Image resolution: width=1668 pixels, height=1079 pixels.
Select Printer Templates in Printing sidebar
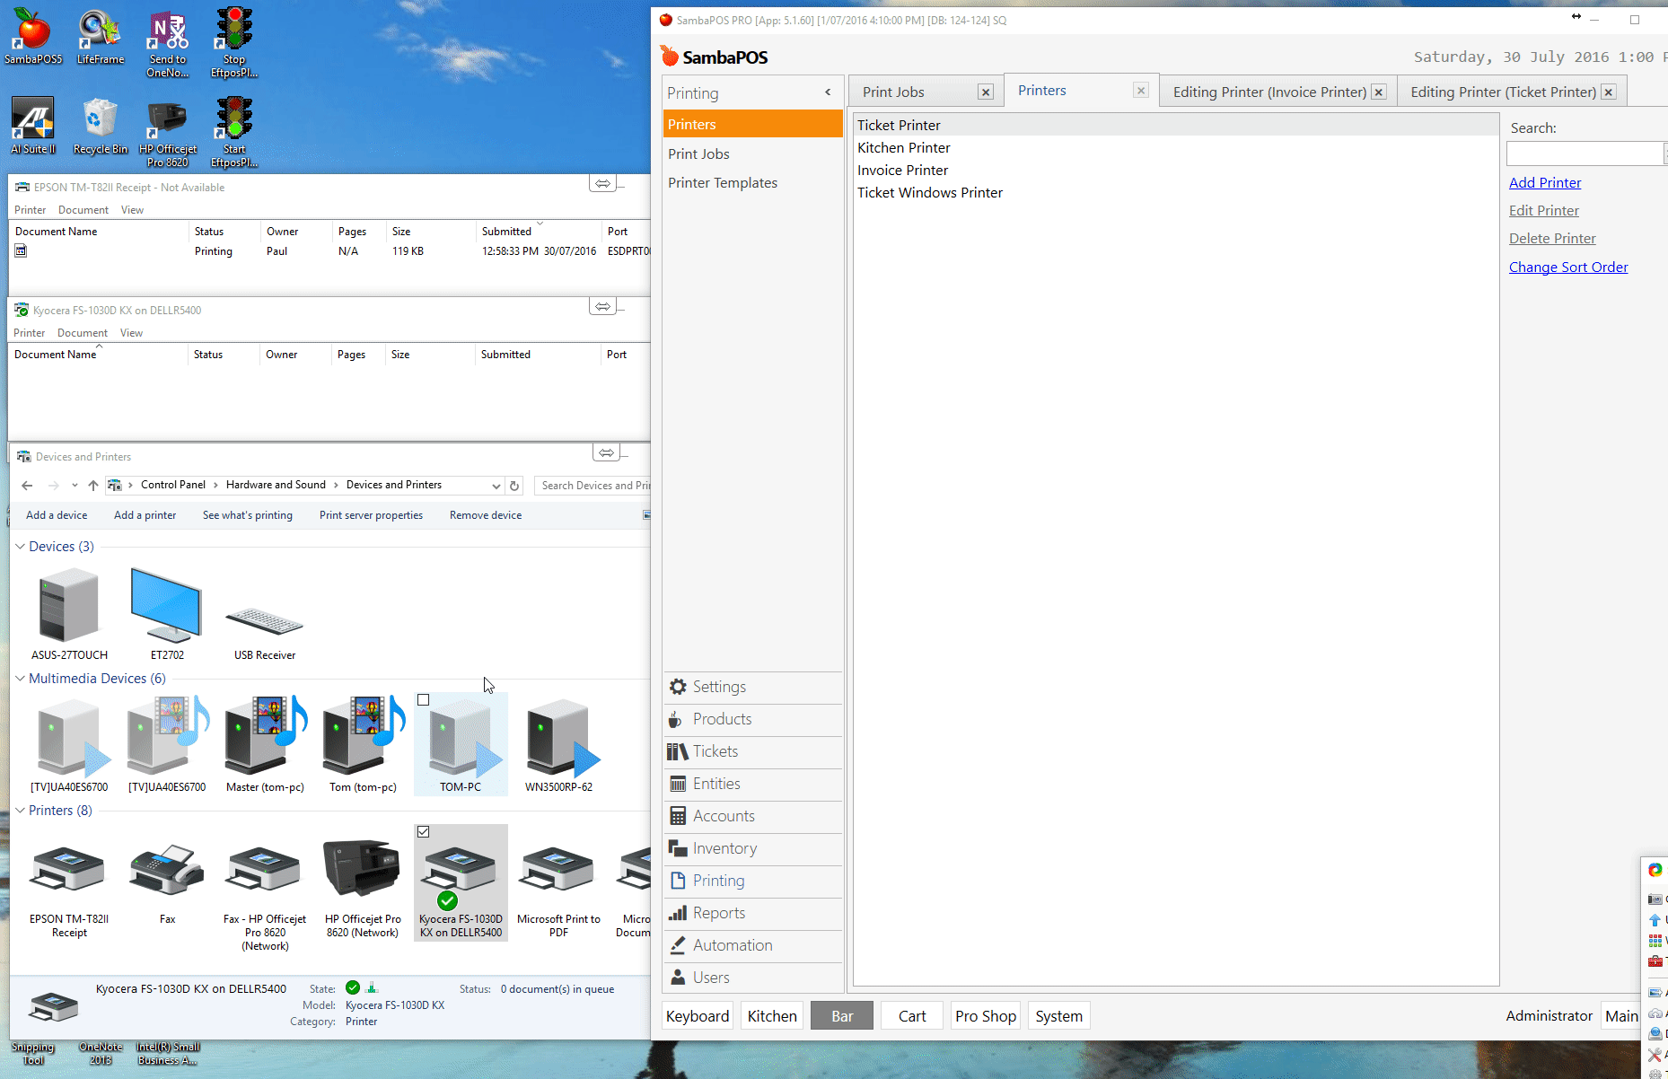(723, 183)
